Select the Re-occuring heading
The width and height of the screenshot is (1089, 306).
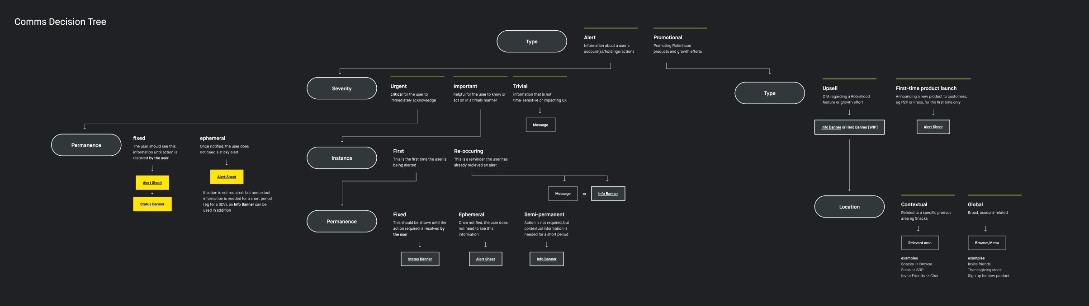coord(469,151)
